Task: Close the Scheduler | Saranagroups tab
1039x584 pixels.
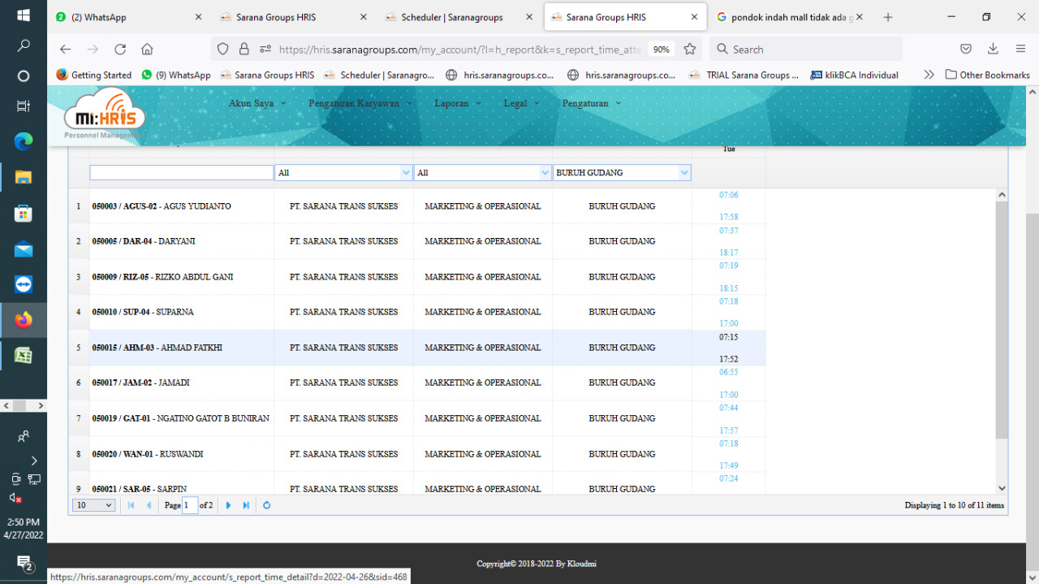Action: coord(528,17)
